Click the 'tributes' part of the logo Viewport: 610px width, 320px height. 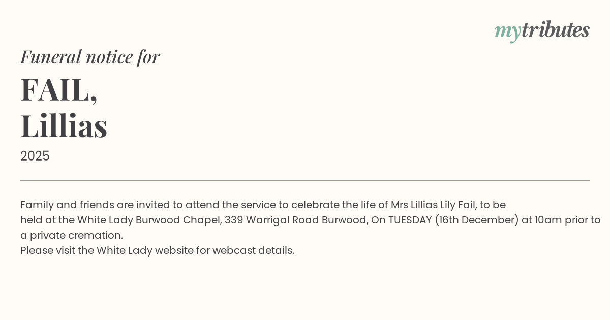tap(555, 30)
